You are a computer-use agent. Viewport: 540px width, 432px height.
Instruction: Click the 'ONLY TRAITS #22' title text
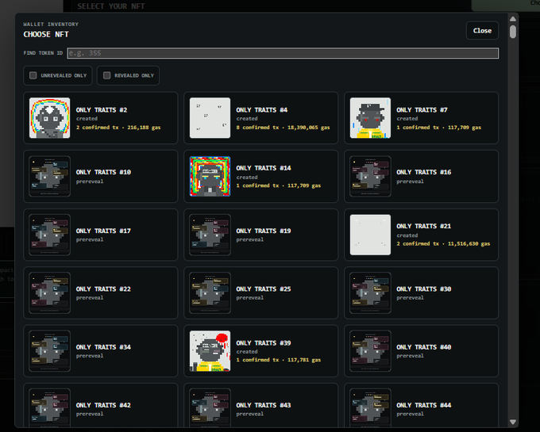click(x=103, y=289)
